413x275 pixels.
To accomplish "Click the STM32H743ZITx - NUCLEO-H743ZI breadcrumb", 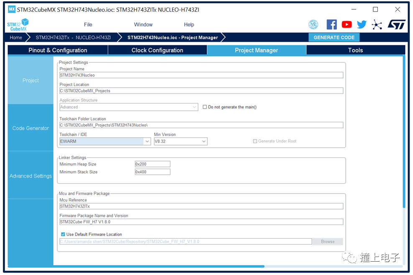I will point(73,37).
